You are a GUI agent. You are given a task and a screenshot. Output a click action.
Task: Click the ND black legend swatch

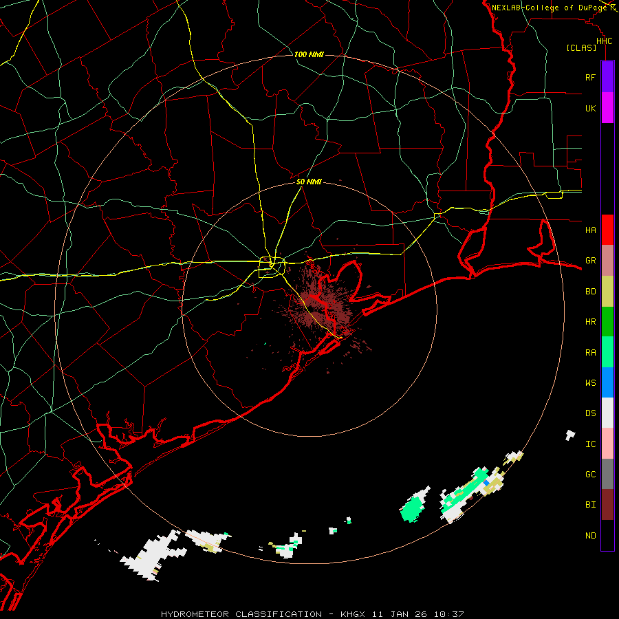607,535
